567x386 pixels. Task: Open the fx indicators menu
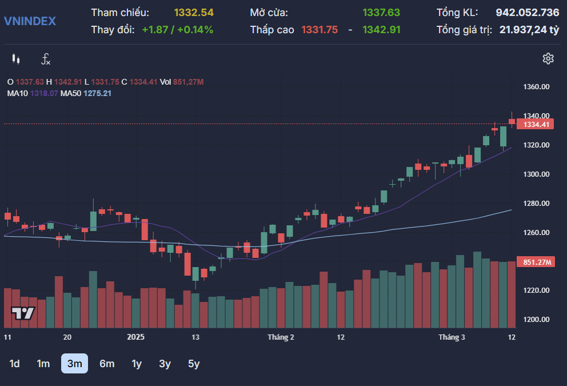point(46,58)
